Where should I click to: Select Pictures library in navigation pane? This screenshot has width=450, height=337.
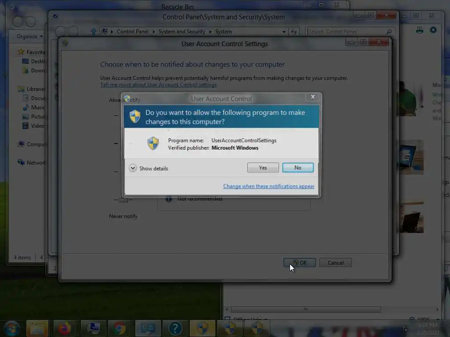pos(34,117)
